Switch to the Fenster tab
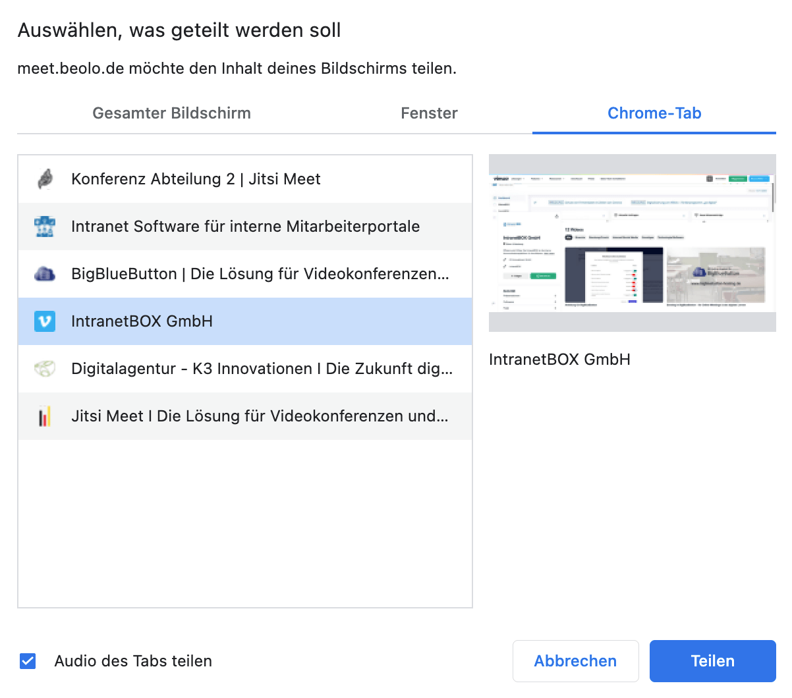Screen dimensions: 792x698 pyautogui.click(x=429, y=113)
